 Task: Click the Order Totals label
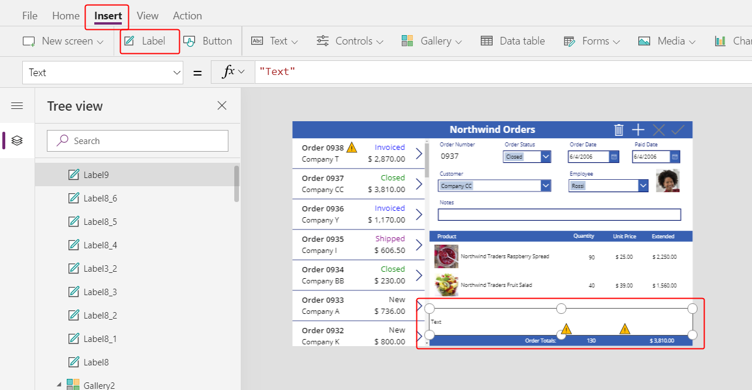pyautogui.click(x=540, y=340)
